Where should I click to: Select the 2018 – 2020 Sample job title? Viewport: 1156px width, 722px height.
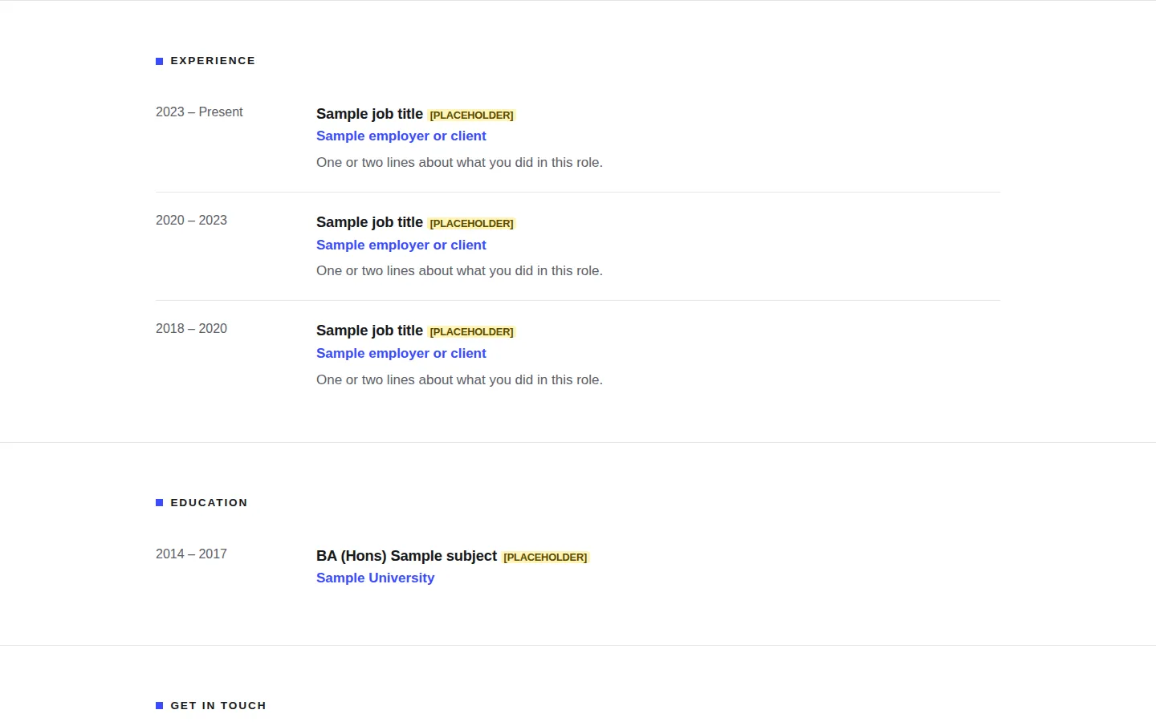tap(369, 331)
